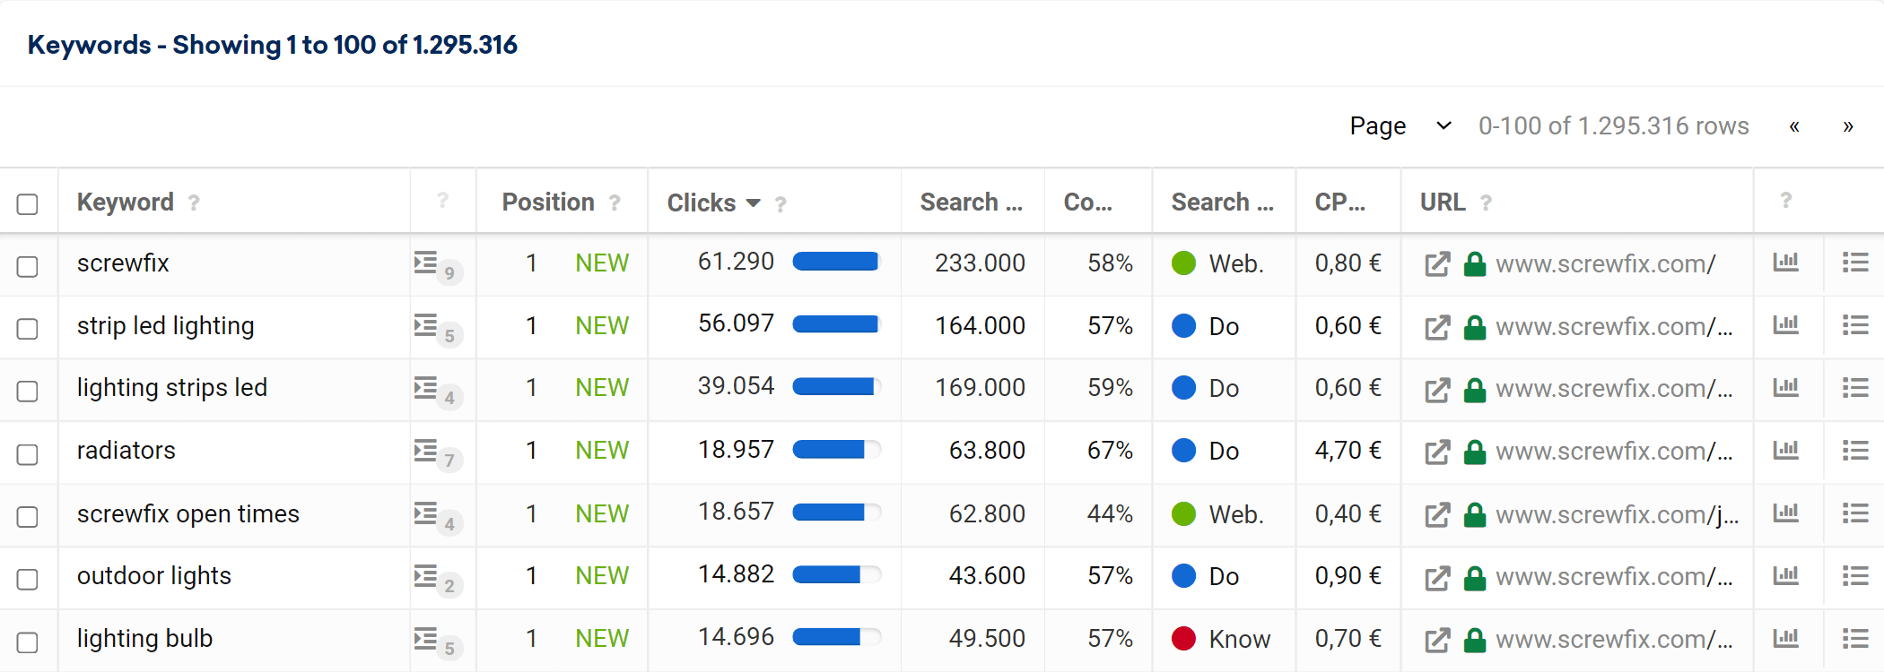Open URL link in screwfix open times row

[x=1617, y=515]
